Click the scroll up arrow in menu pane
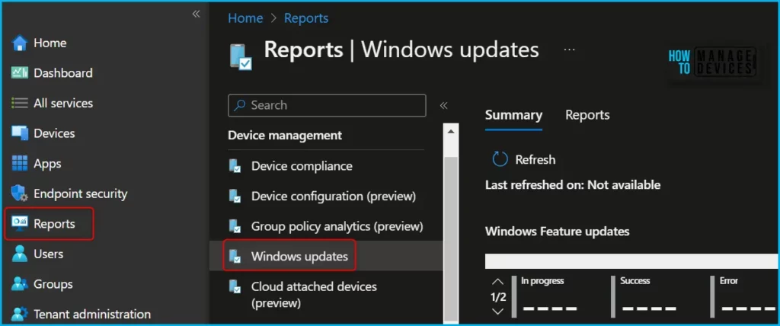The width and height of the screenshot is (780, 326). (x=451, y=132)
